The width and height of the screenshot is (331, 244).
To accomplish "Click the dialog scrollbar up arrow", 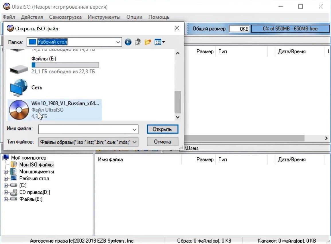I will [178, 53].
